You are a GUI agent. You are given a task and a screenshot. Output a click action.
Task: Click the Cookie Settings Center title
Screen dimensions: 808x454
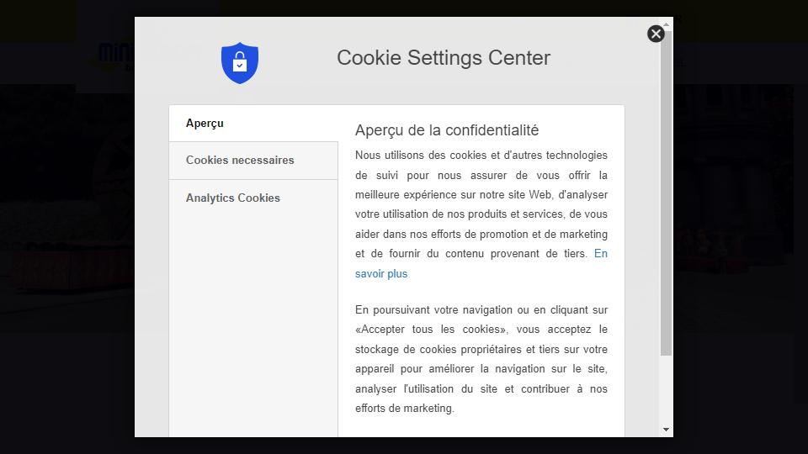point(444,58)
